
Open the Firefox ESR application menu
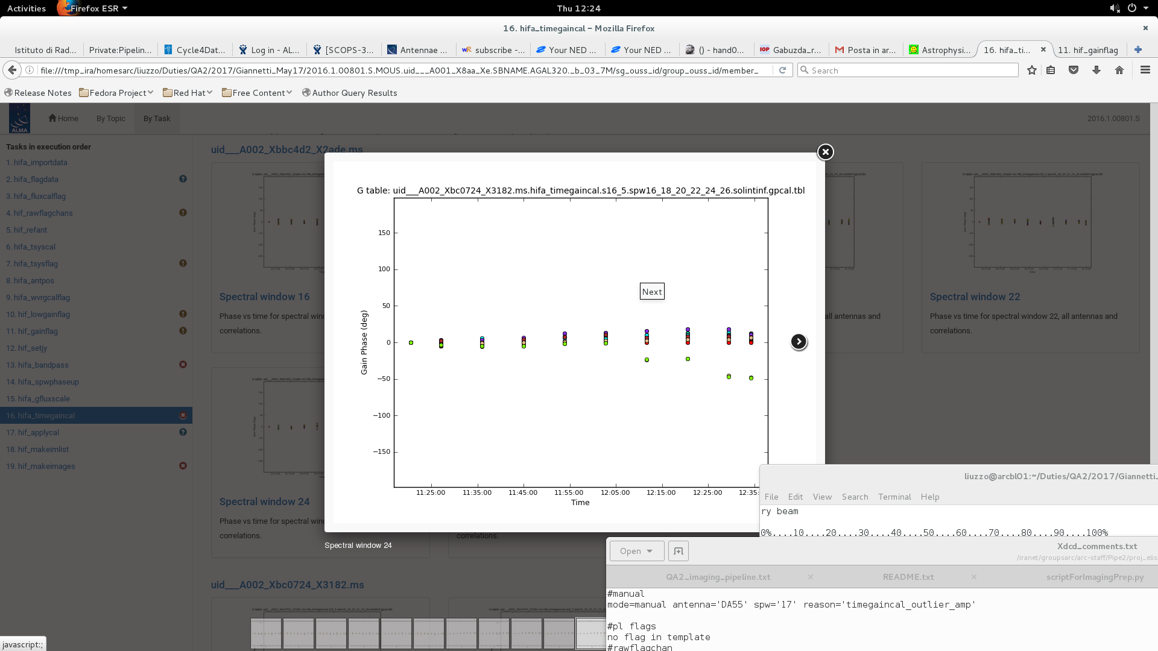(x=93, y=8)
